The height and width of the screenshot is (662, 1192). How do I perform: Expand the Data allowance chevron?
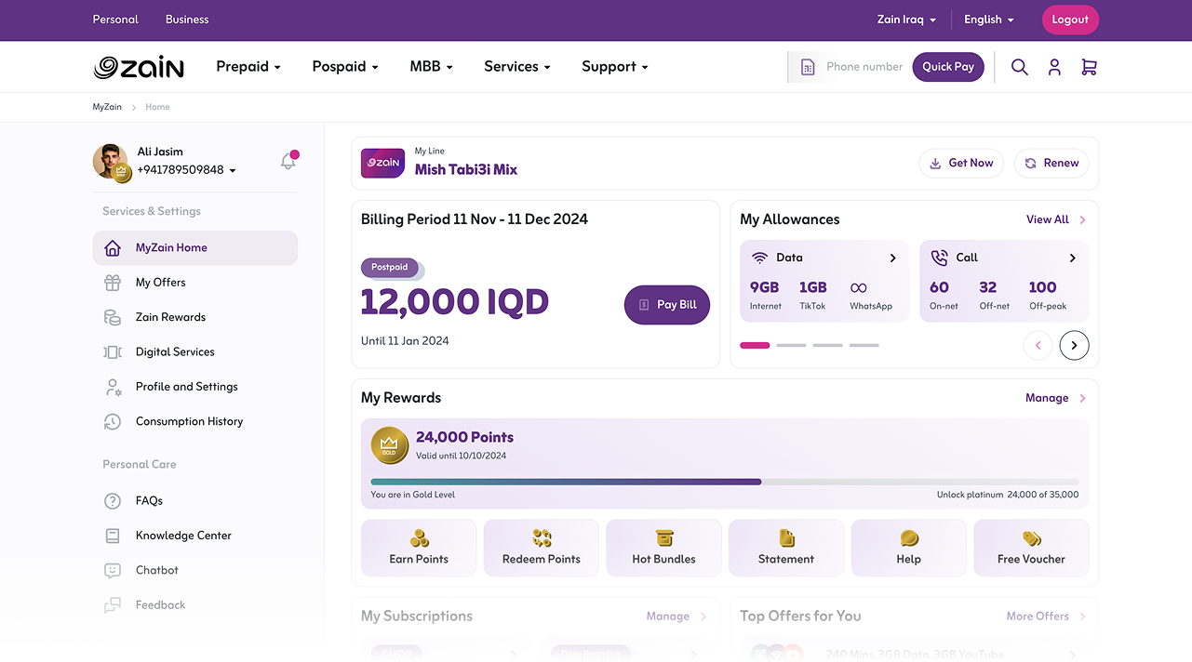click(893, 258)
